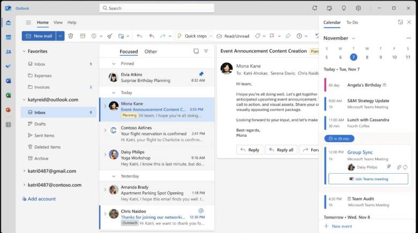The width and height of the screenshot is (418, 233).
Task: Switch to the Focused inbox tab
Action: tap(129, 51)
